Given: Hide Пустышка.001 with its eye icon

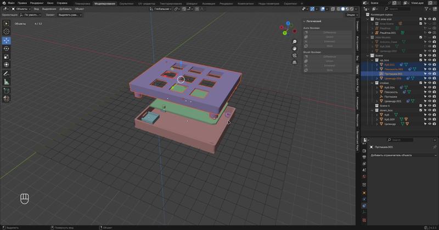Looking at the screenshot, I should pos(430,74).
